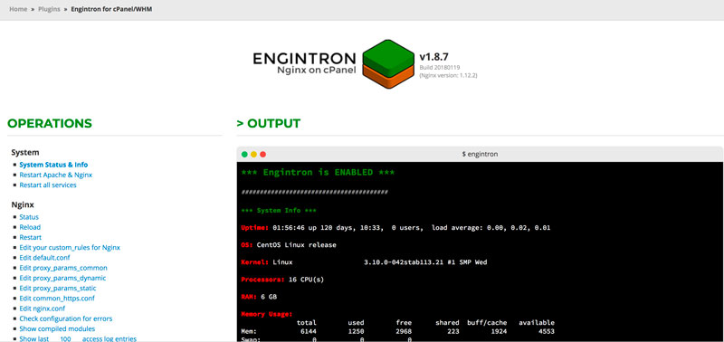Open Edit proxy_params_common
Viewport: 724px width, 342px height.
63,268
